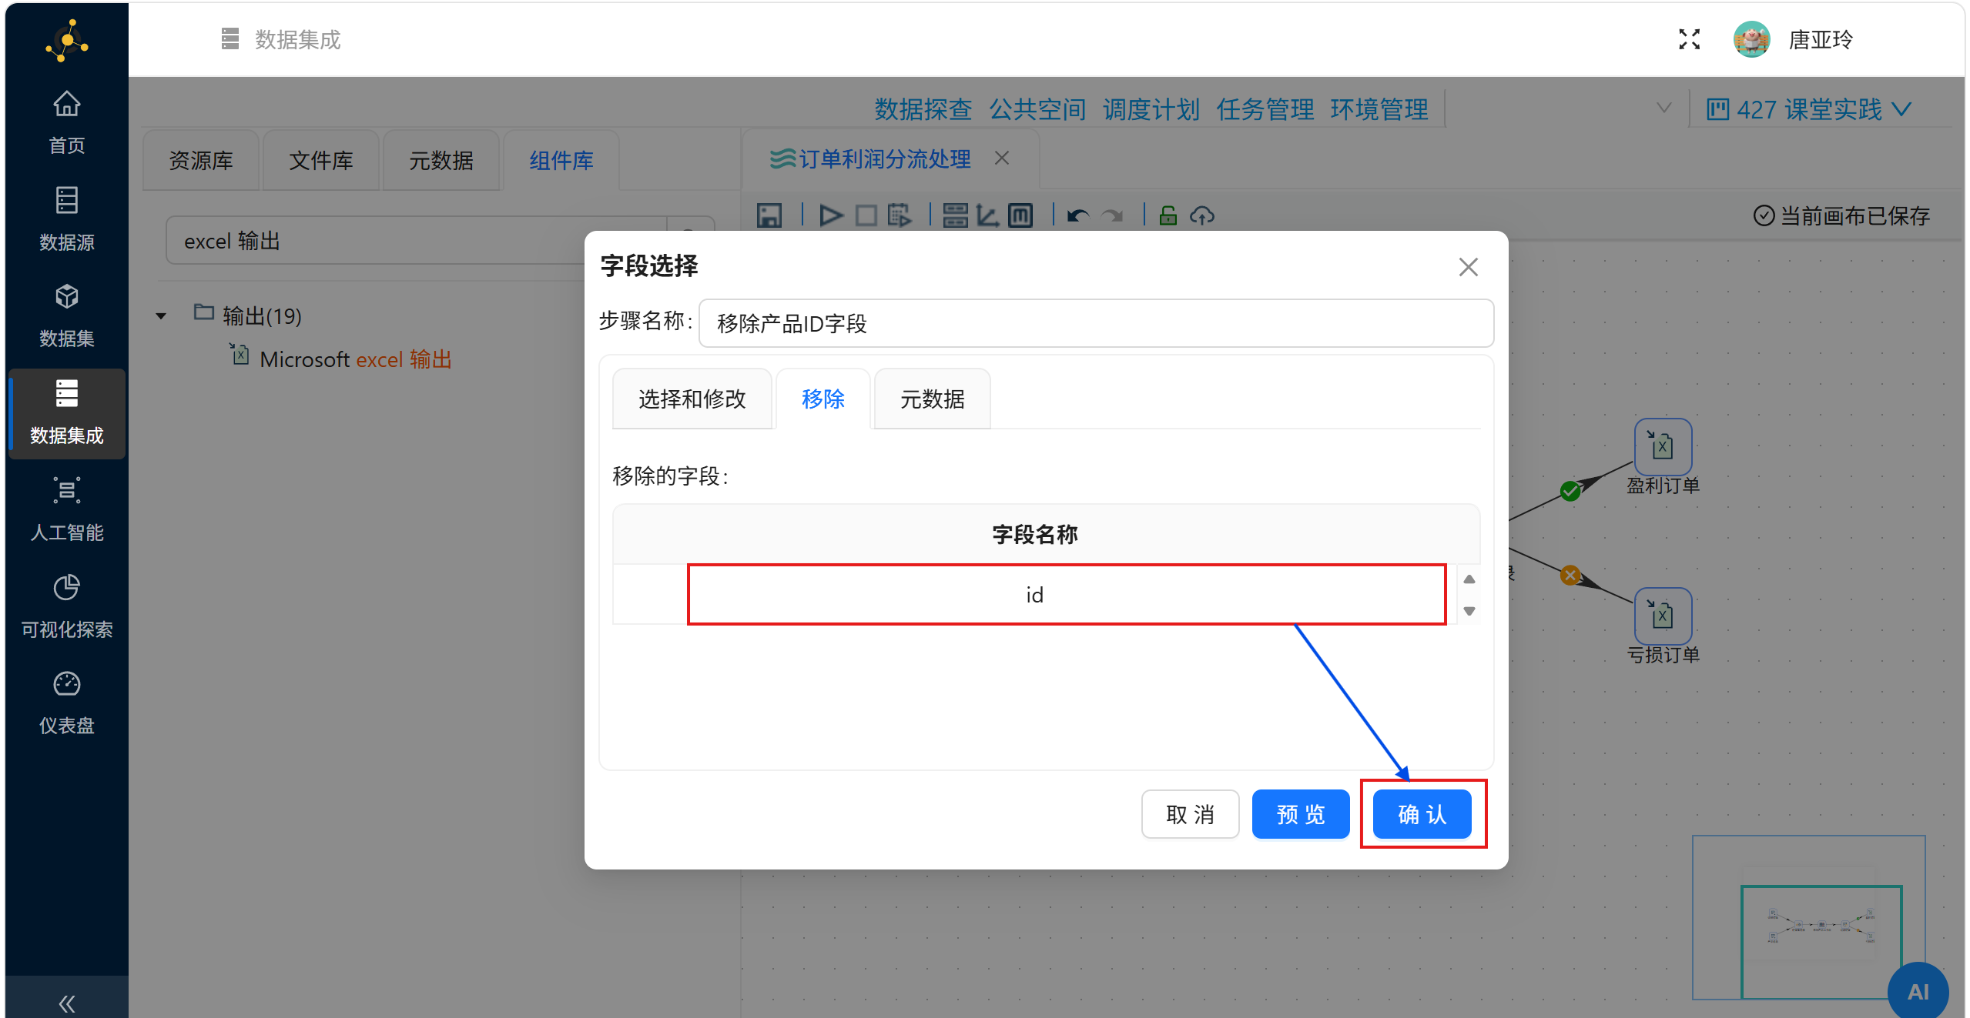1970x1018 pixels.
Task: Click the 盈利订单 excel output node
Action: pos(1662,447)
